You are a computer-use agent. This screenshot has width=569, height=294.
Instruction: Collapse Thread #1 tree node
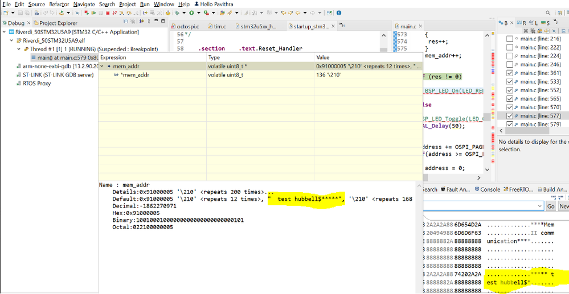coord(18,49)
